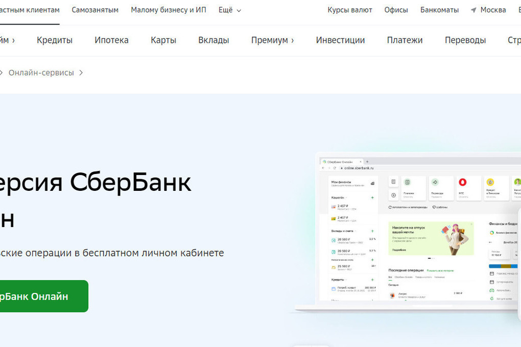The height and width of the screenshot is (347, 521).
Task: Click the heading text 'ерсия СберБанк'
Action: (x=96, y=182)
